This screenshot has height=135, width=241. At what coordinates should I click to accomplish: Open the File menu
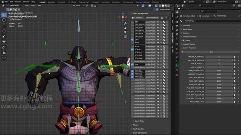click(6, 2)
